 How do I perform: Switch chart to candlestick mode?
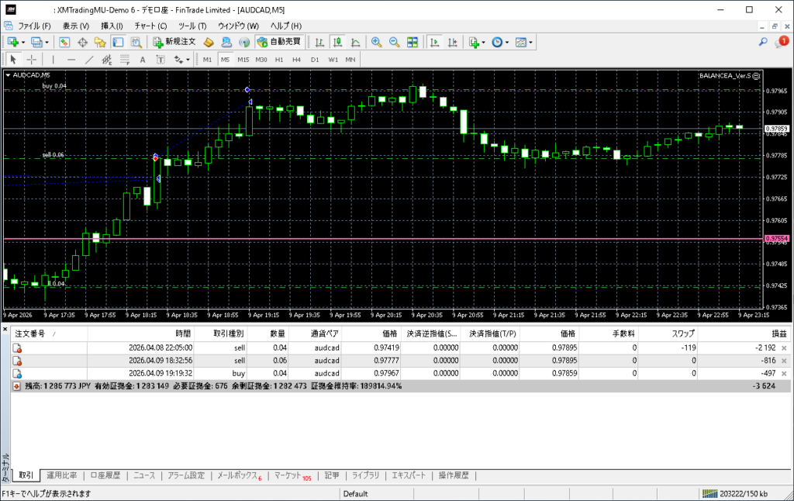[x=338, y=42]
